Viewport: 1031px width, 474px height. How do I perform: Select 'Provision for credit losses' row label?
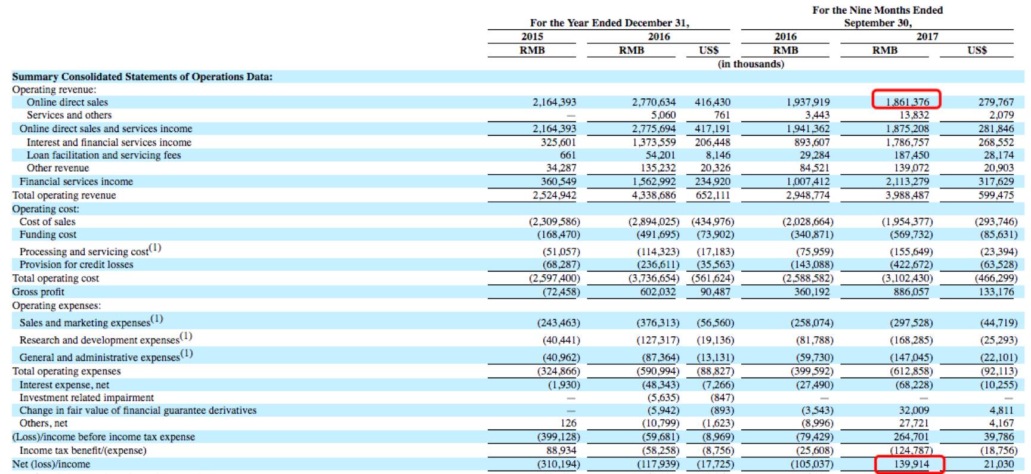[76, 264]
